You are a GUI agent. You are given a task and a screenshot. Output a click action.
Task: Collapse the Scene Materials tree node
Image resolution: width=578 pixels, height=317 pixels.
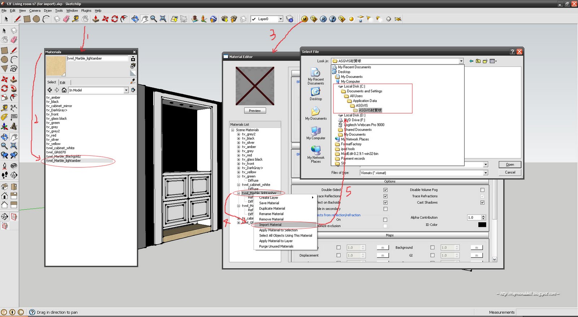point(233,130)
